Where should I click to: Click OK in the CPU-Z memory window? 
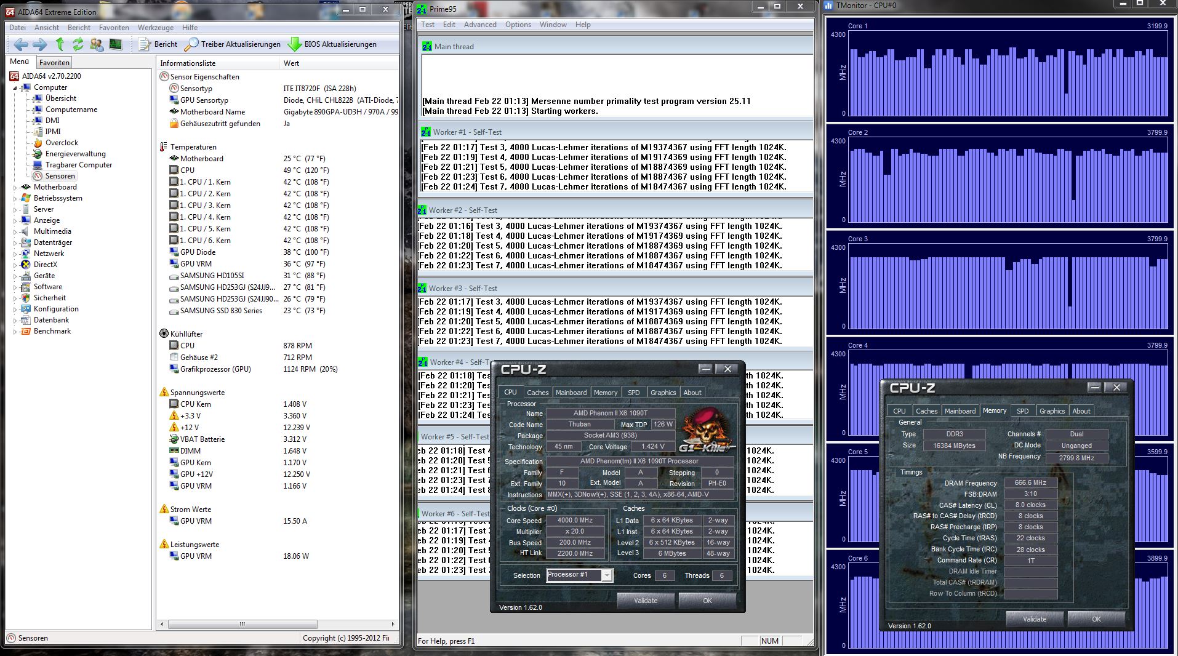1097,619
